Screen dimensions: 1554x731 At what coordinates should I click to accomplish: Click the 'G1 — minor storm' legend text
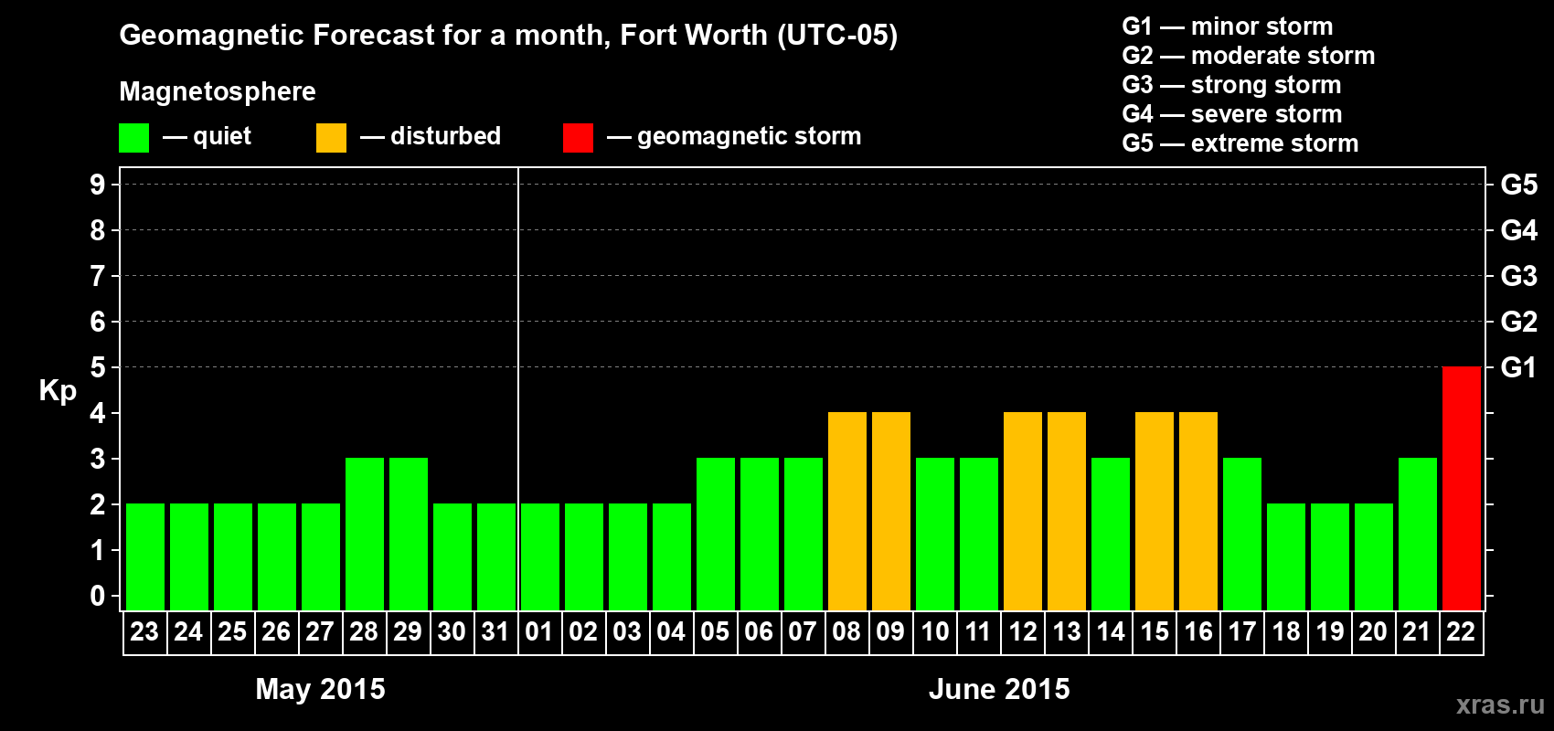1228,26
